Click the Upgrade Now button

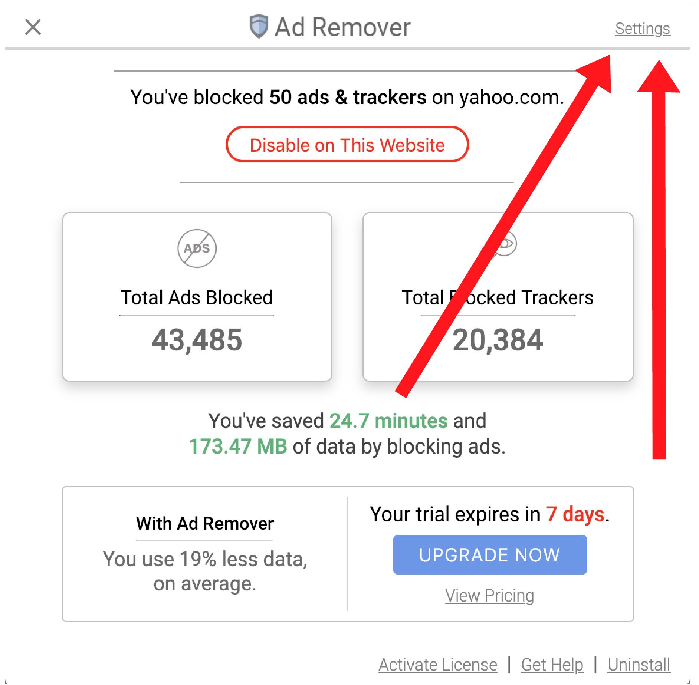490,554
